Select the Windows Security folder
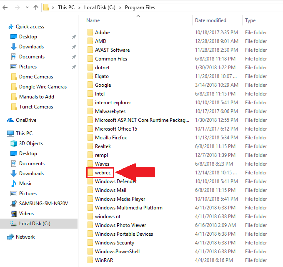 coord(115,243)
